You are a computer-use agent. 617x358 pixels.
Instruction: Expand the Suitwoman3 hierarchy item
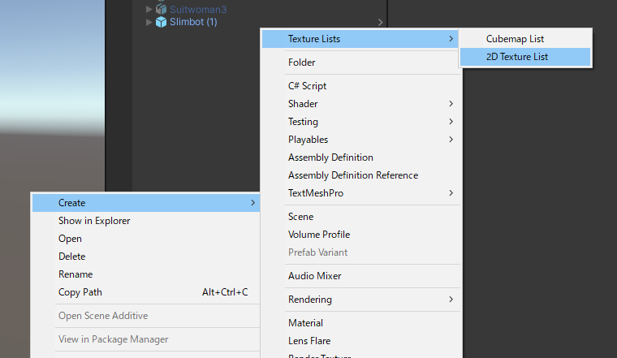149,9
